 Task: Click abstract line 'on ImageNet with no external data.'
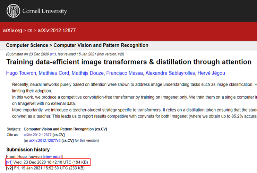[x=44, y=104]
